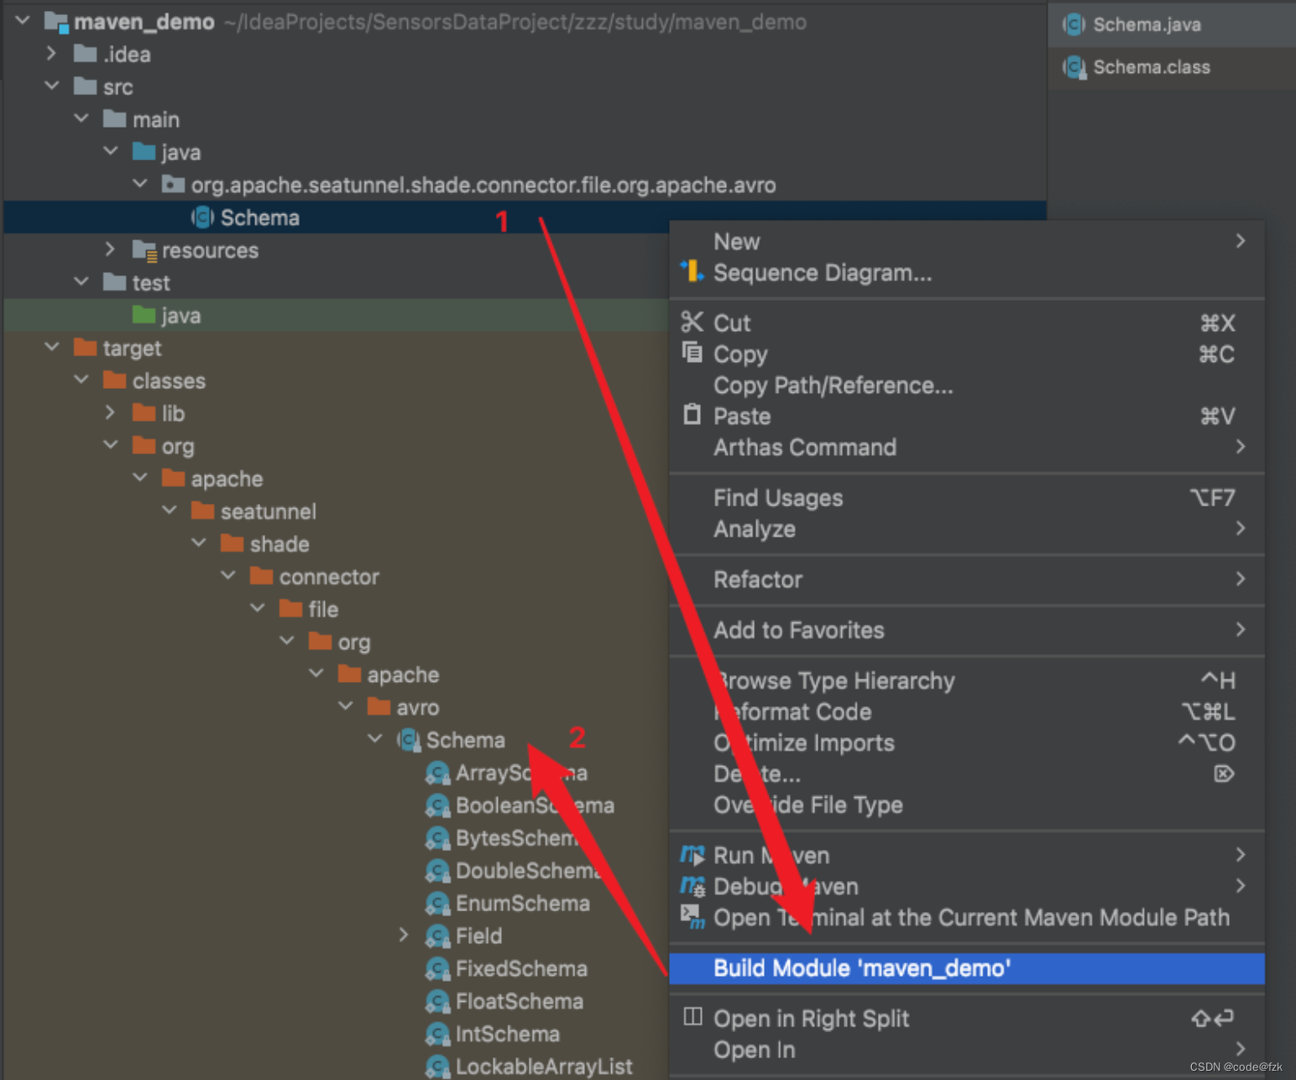Click the Open in Right Split icon
The width and height of the screenshot is (1296, 1080).
(x=692, y=1017)
